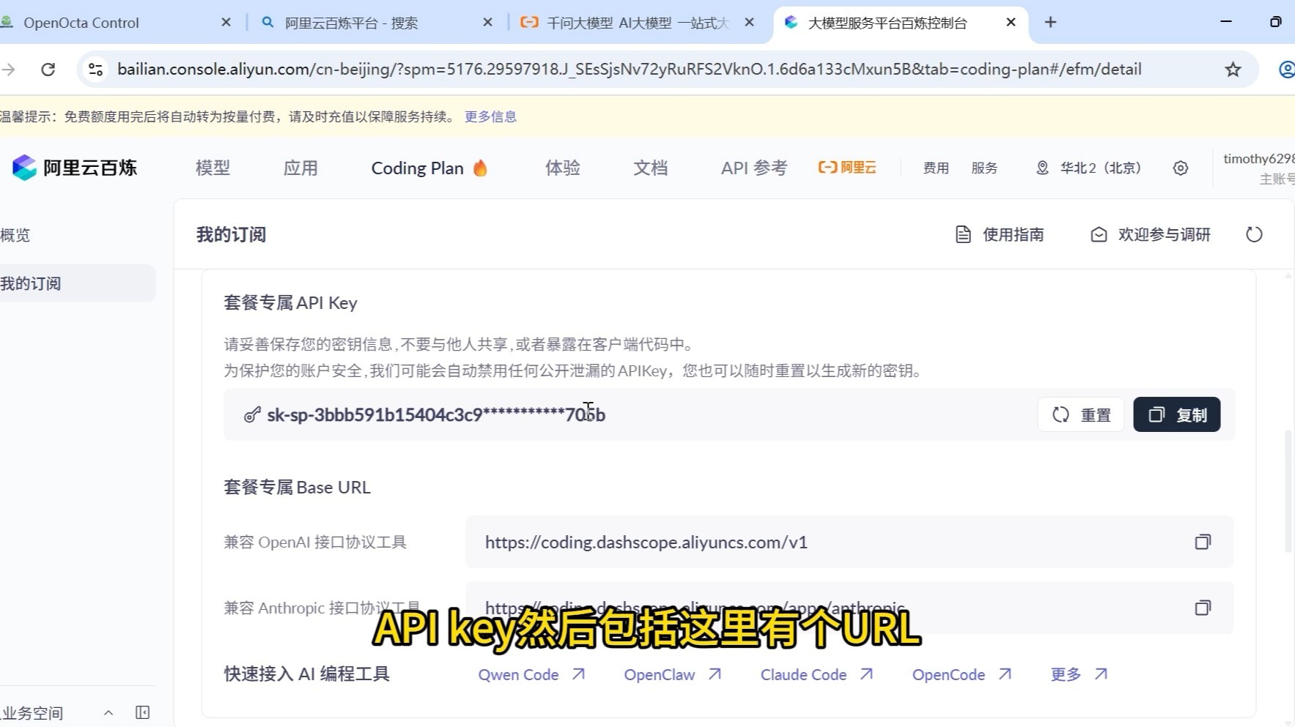Image resolution: width=1295 pixels, height=727 pixels.
Task: Open the OpenClaw integration link
Action: click(x=673, y=675)
